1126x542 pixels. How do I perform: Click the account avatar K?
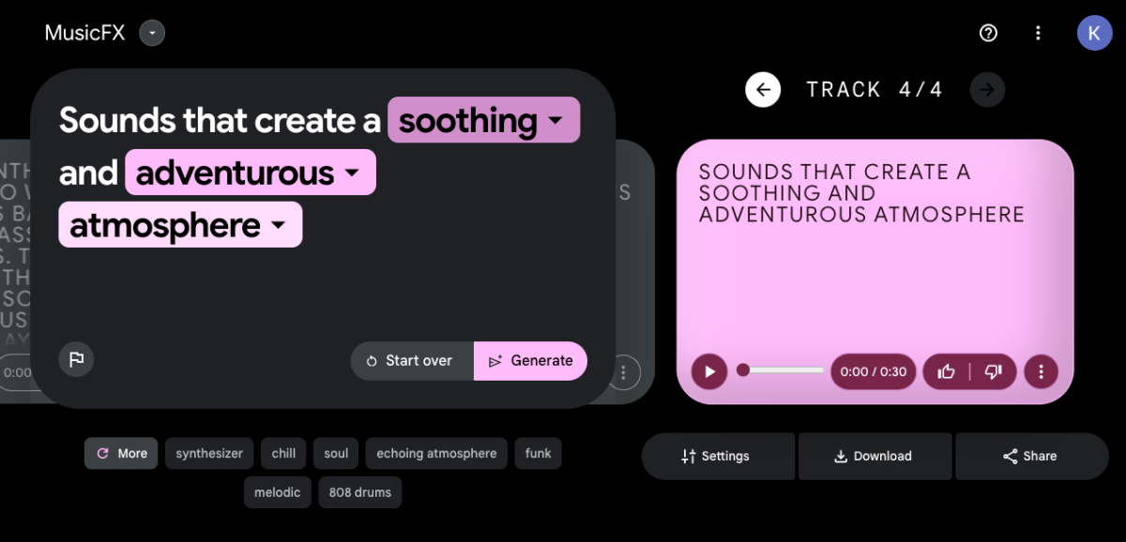[x=1094, y=33]
